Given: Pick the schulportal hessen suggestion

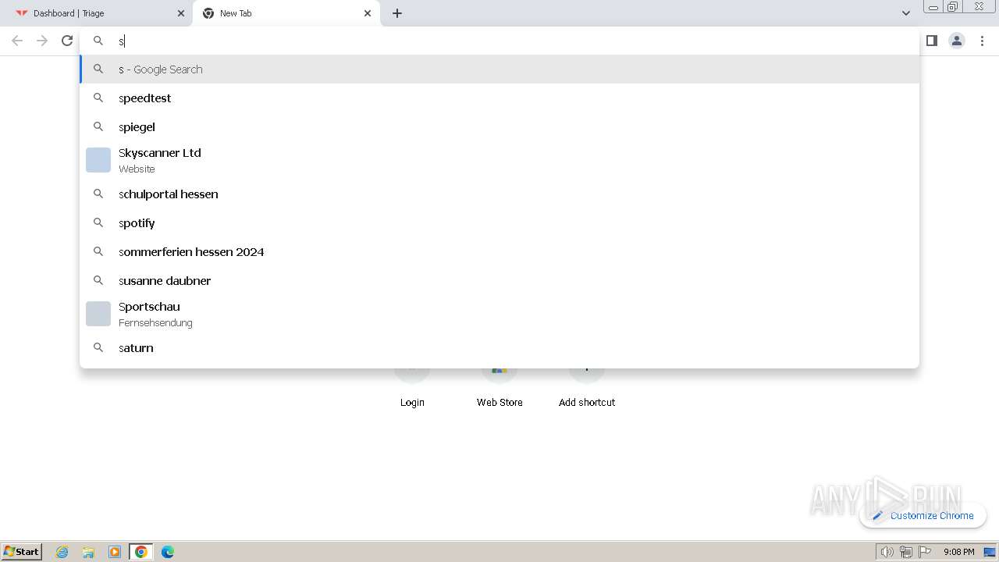Looking at the screenshot, I should coord(499,194).
